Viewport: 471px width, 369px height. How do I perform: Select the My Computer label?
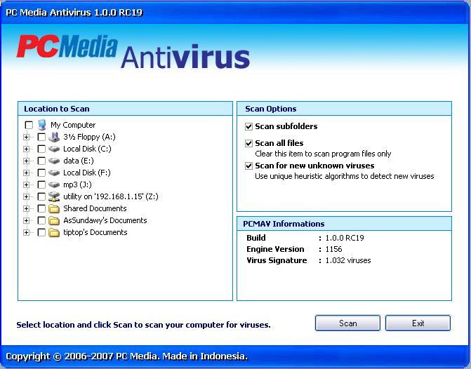point(73,125)
